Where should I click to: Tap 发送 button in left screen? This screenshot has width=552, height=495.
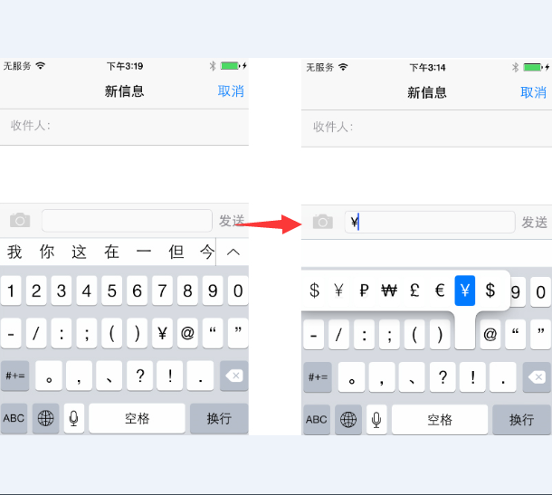tap(232, 221)
